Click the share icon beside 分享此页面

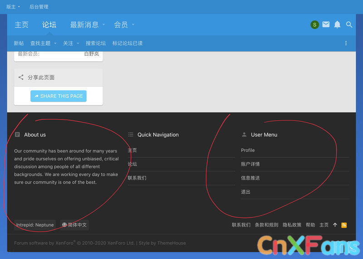click(21, 77)
